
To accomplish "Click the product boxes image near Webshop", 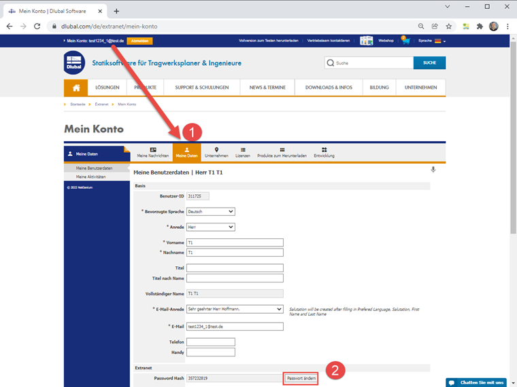I will pos(366,41).
